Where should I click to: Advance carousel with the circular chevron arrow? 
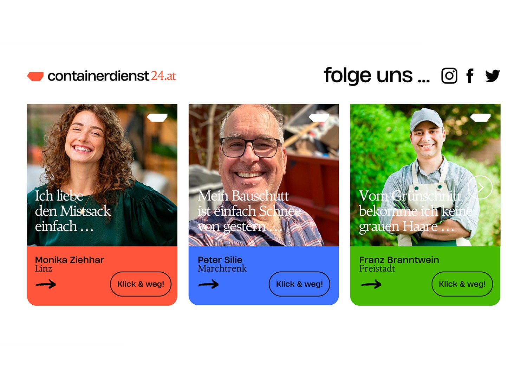(x=480, y=188)
